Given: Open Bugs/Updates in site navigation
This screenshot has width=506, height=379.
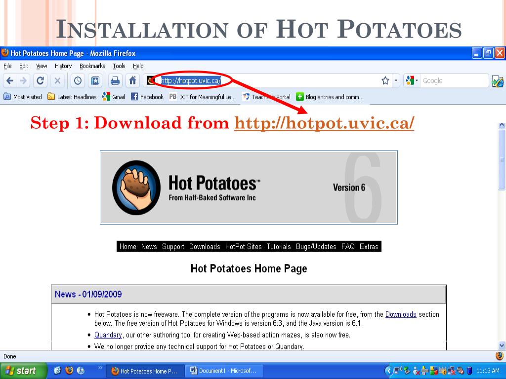Looking at the screenshot, I should click(x=316, y=247).
